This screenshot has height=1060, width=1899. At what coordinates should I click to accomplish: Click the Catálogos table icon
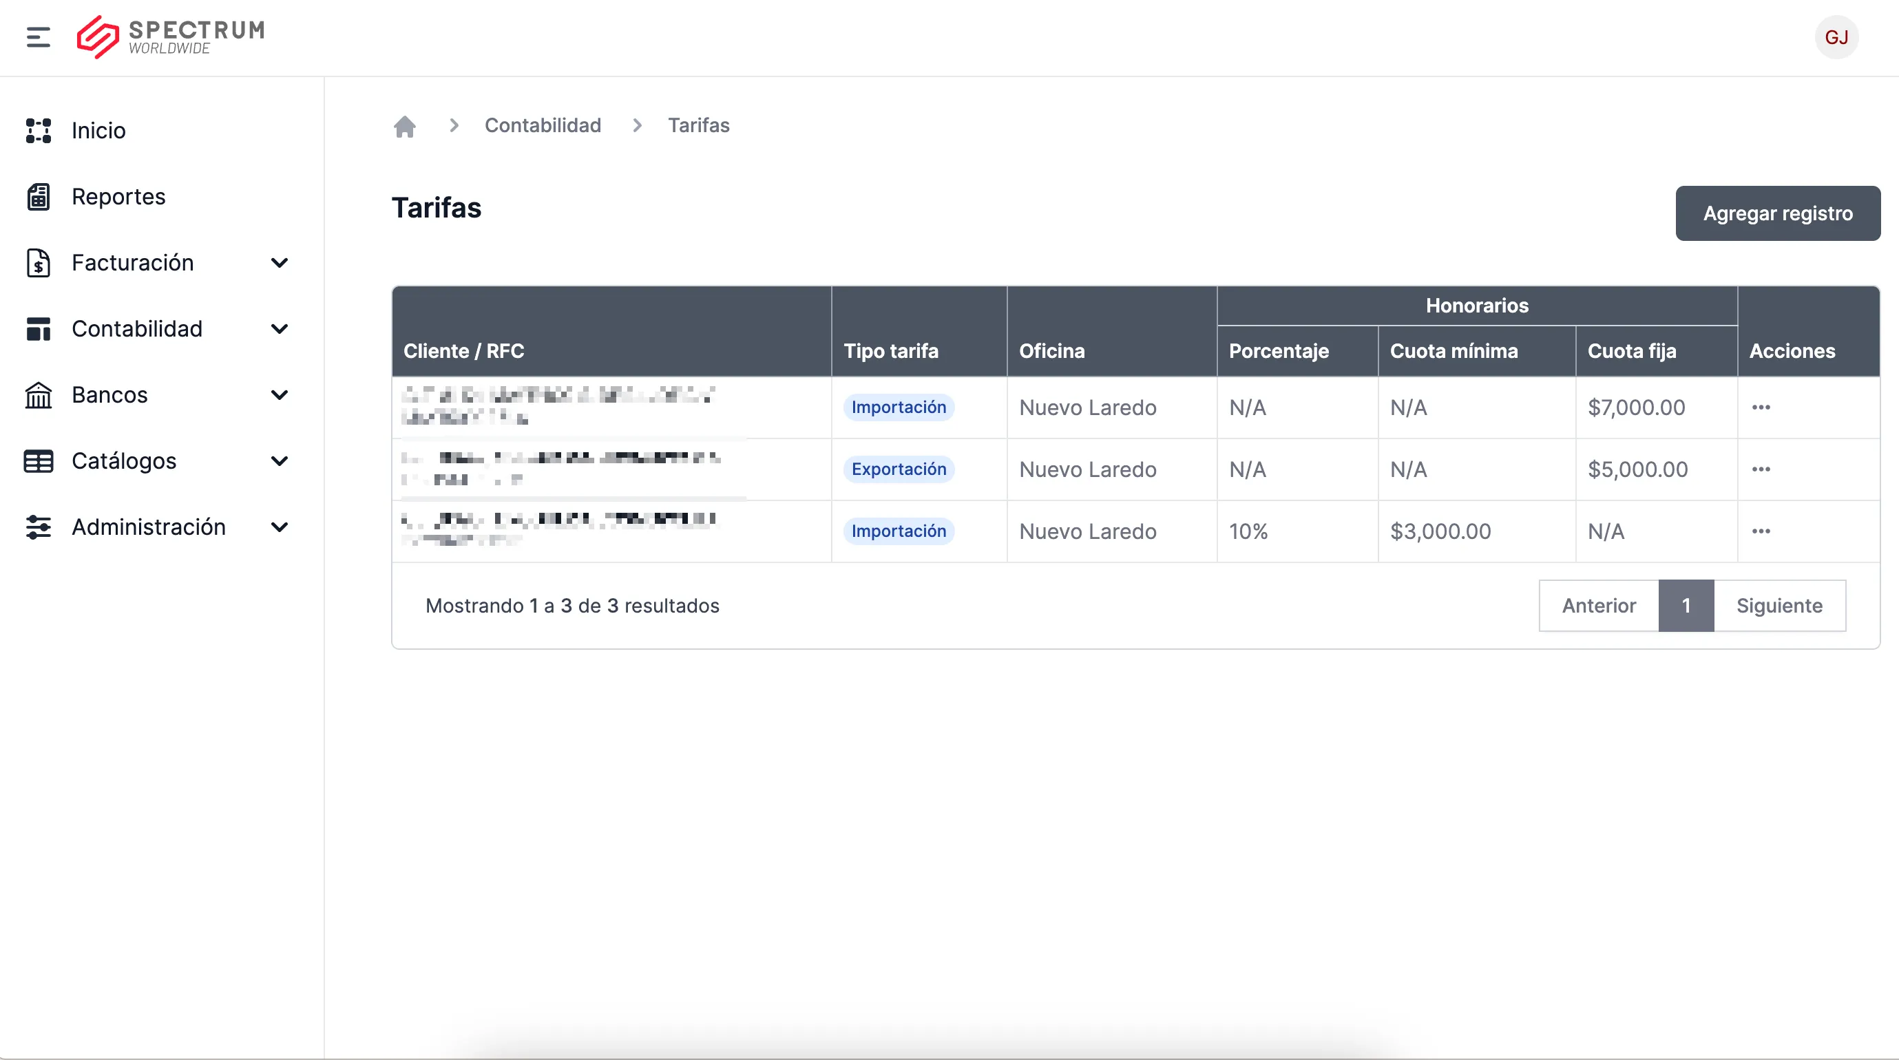pyautogui.click(x=39, y=461)
